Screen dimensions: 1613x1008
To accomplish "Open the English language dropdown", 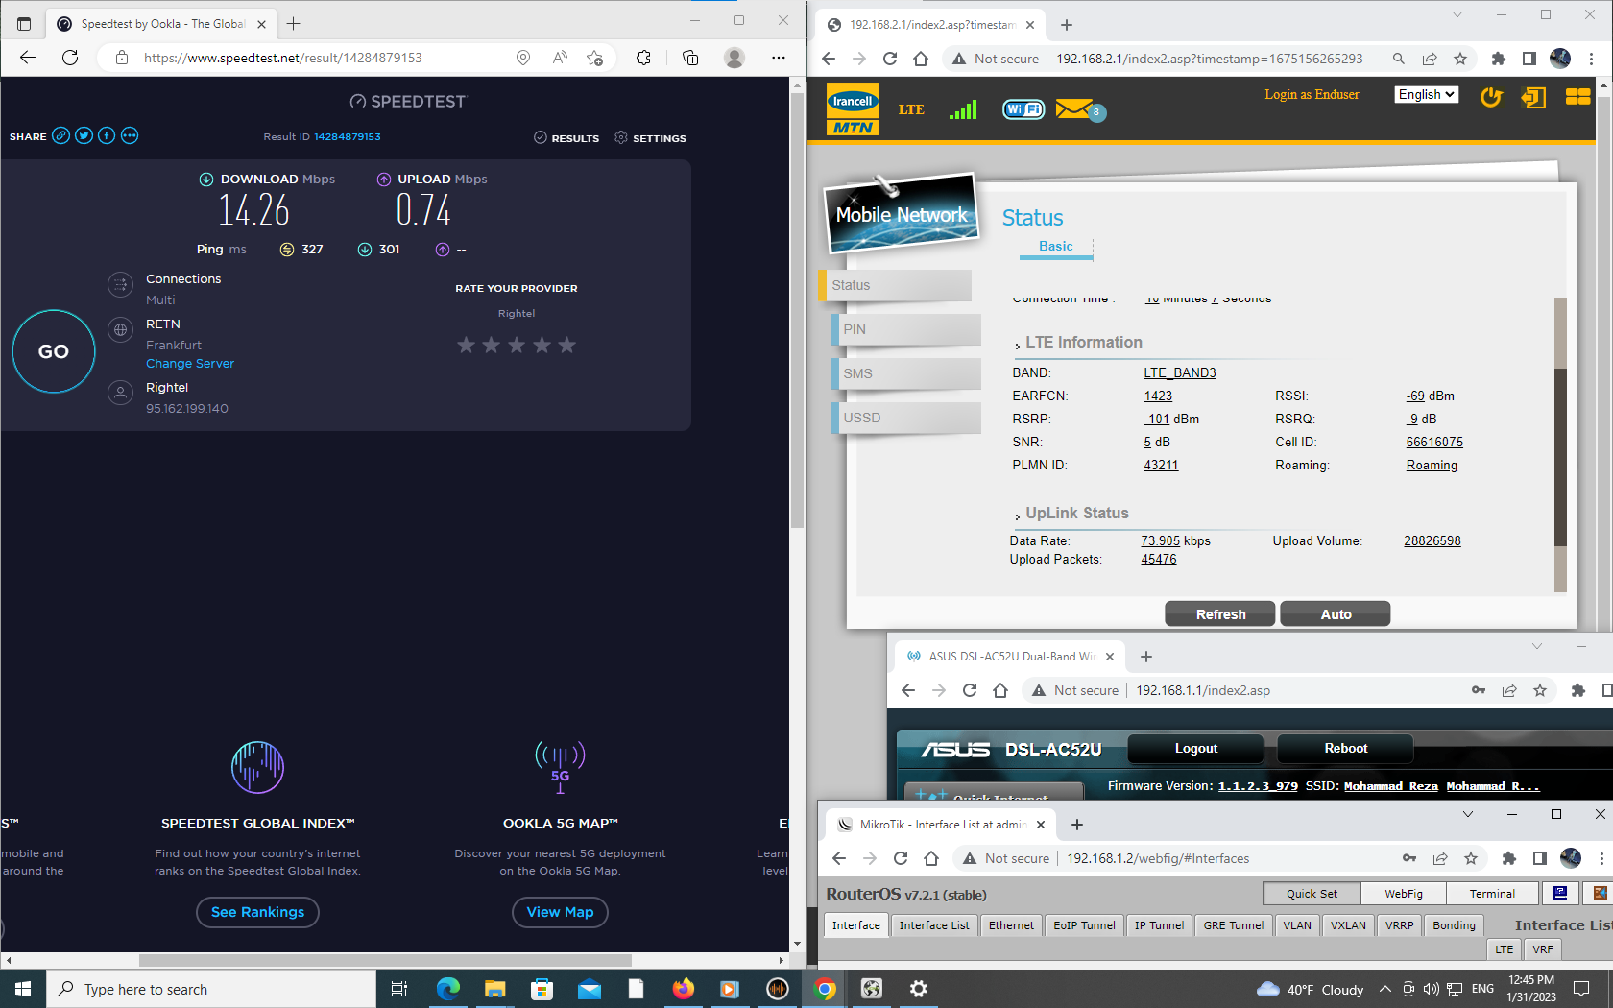I will click(x=1427, y=94).
